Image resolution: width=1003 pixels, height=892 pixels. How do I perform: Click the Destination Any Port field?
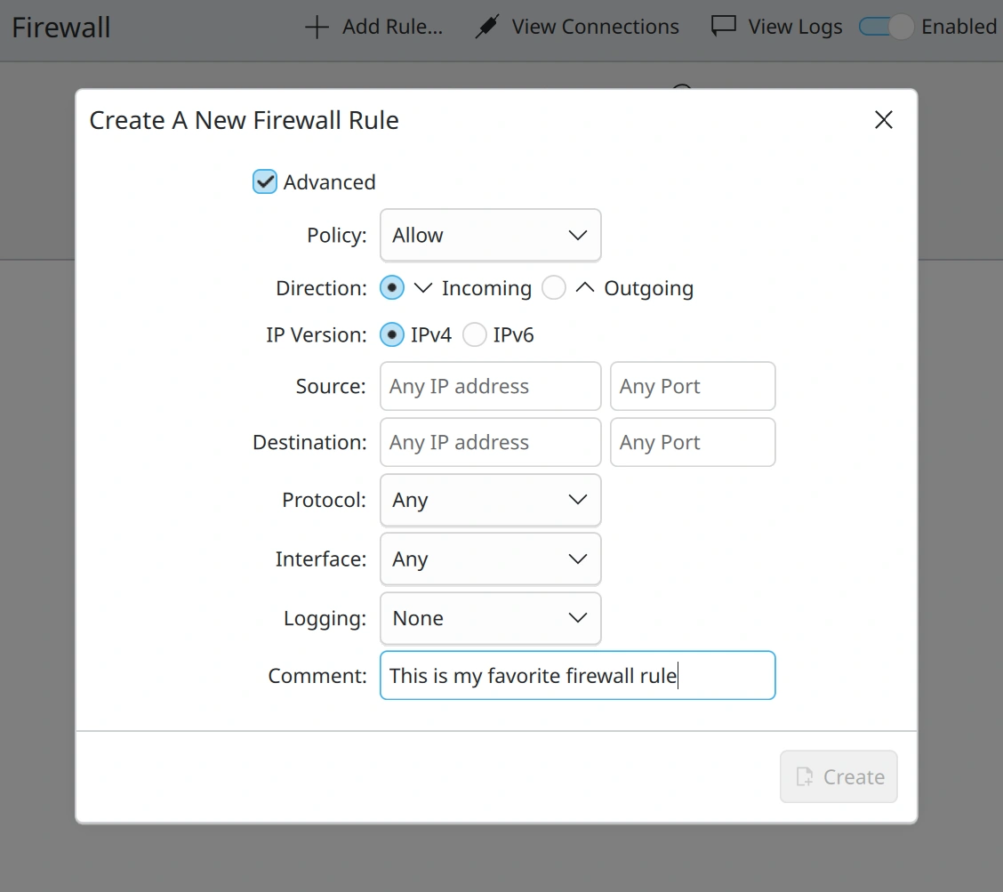click(693, 442)
